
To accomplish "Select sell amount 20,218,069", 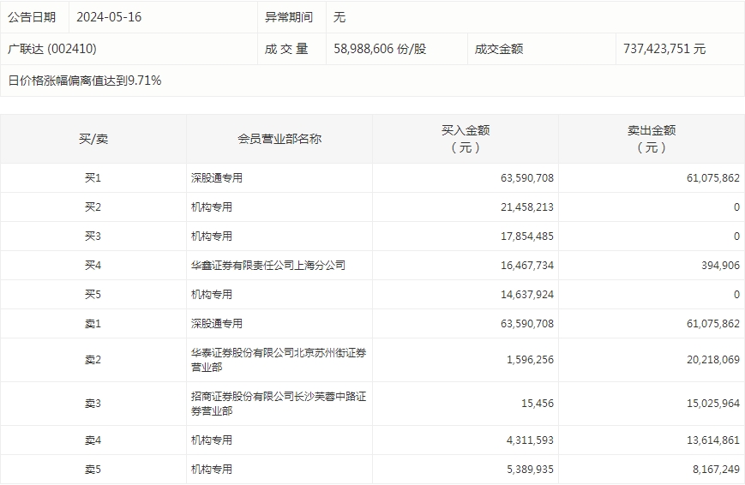I will (x=713, y=360).
